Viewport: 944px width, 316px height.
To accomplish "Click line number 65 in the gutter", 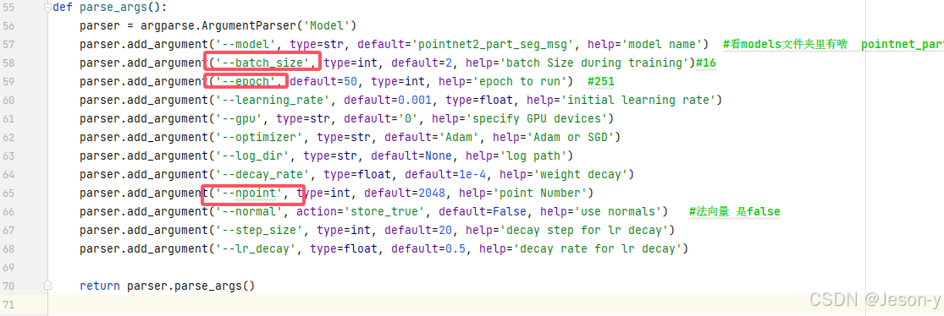I will tap(9, 193).
